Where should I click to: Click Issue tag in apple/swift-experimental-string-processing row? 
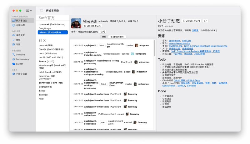click(x=104, y=84)
